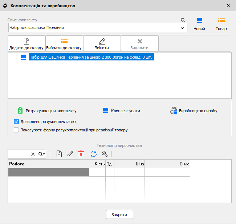236x224 pixels.
Task: Select the Набір для шашлика Германия tree item
Action: pyautogui.click(x=91, y=57)
